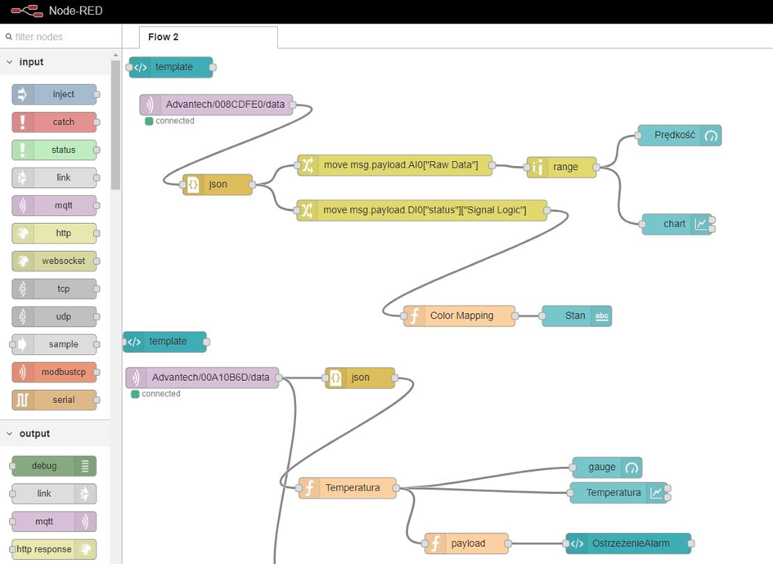Click the palette scrollbar up arrow
Screen dimensions: 773x564
[115, 55]
